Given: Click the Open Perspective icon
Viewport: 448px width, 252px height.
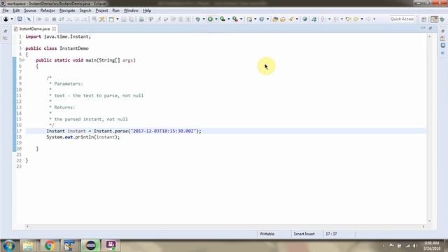Looking at the screenshot, I should [x=423, y=19].
